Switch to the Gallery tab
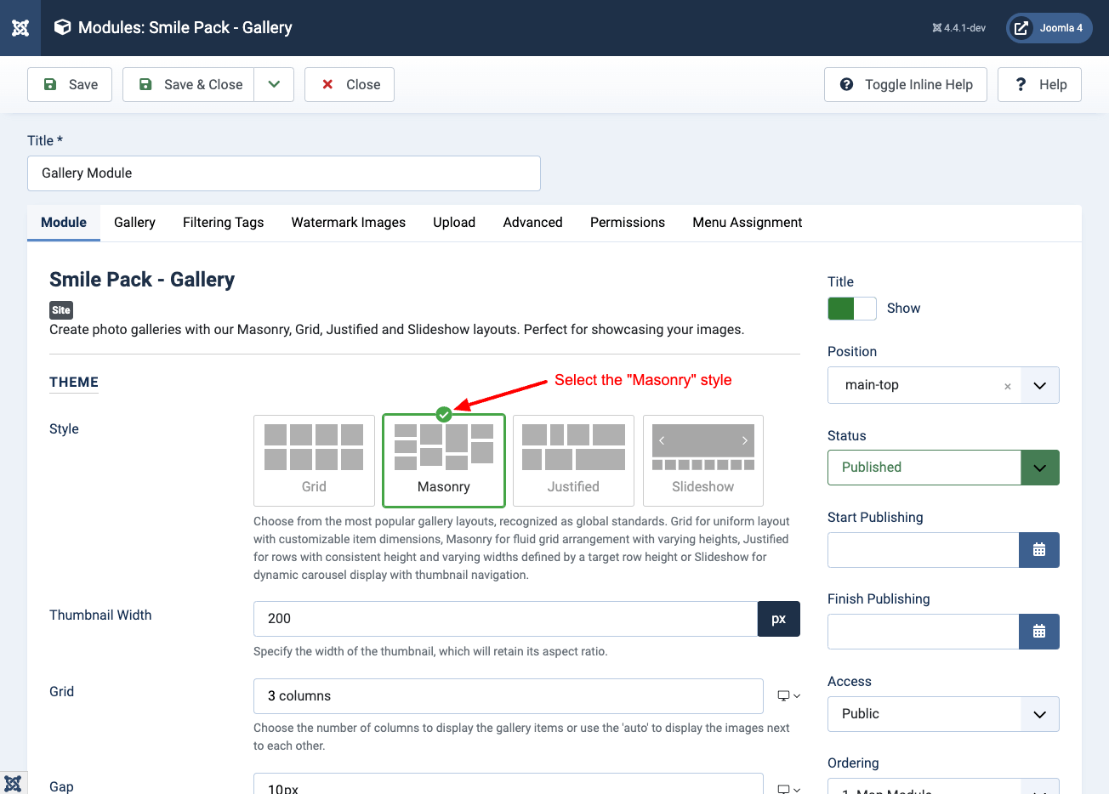Image resolution: width=1109 pixels, height=794 pixels. 134,223
